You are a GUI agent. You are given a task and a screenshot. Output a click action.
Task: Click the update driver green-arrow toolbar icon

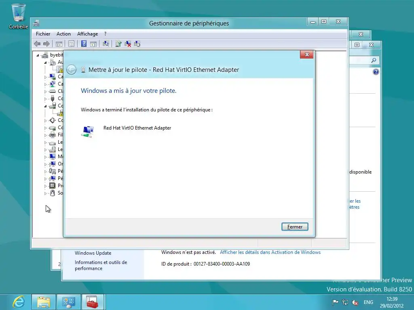click(x=118, y=44)
